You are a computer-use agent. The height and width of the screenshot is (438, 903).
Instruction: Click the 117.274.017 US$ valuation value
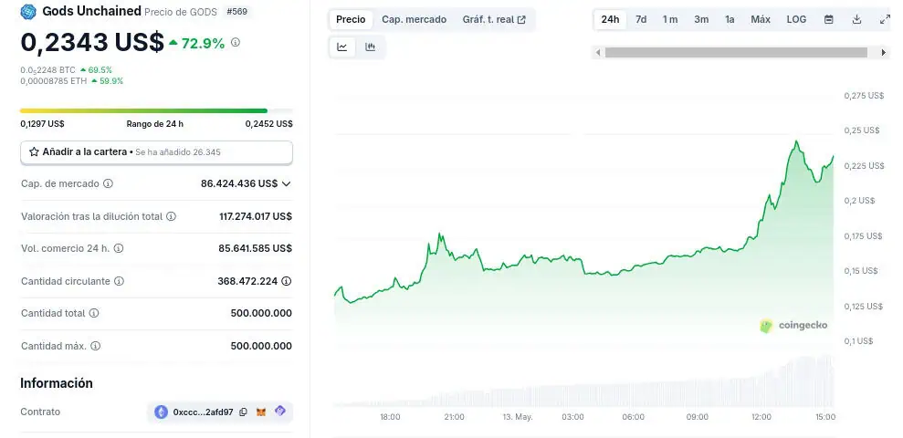pyautogui.click(x=256, y=216)
